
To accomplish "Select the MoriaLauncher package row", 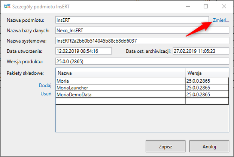I will (x=120, y=88).
